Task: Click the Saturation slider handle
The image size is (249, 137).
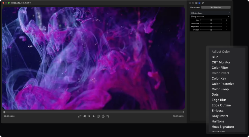Action: coord(211,23)
